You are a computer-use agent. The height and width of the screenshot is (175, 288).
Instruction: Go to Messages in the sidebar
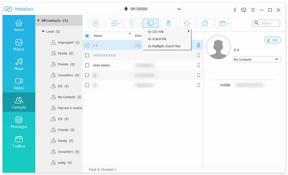click(x=19, y=123)
